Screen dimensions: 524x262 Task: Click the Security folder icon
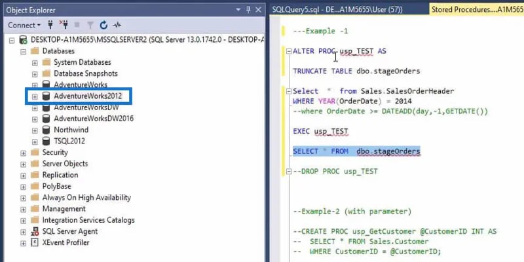click(35, 153)
